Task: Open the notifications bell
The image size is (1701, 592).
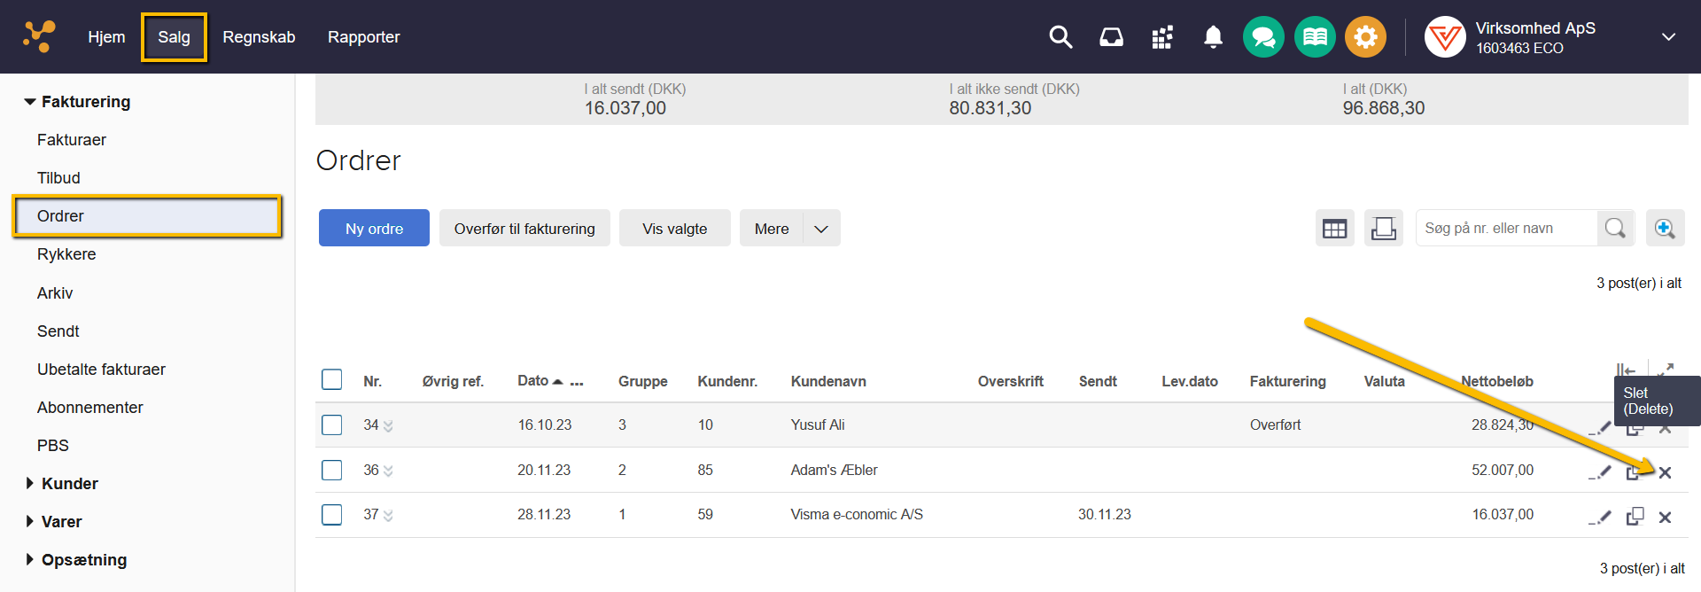Action: click(x=1213, y=37)
